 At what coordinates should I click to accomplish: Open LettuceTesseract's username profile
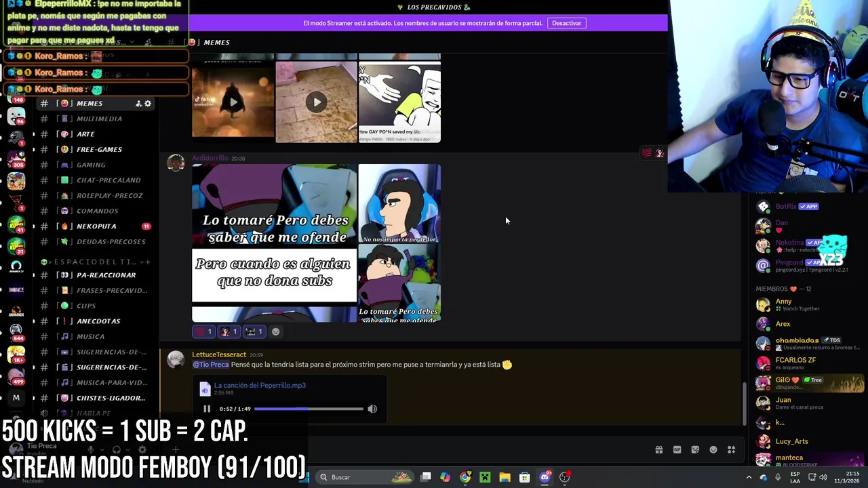point(219,354)
